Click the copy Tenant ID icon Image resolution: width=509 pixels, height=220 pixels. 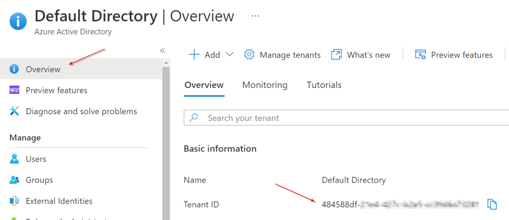pyautogui.click(x=492, y=204)
